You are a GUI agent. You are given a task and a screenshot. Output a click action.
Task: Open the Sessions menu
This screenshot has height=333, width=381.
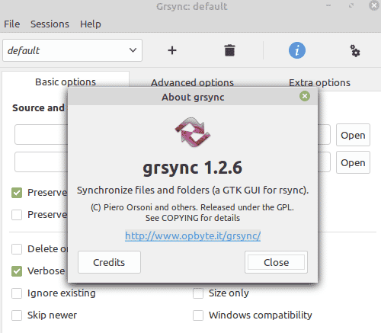50,24
